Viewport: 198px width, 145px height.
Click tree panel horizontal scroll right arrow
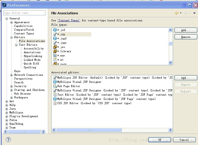(43, 131)
